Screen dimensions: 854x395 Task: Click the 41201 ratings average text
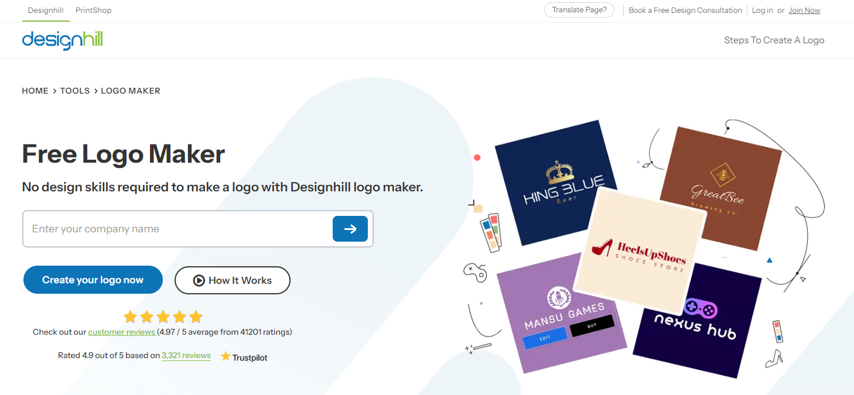224,332
